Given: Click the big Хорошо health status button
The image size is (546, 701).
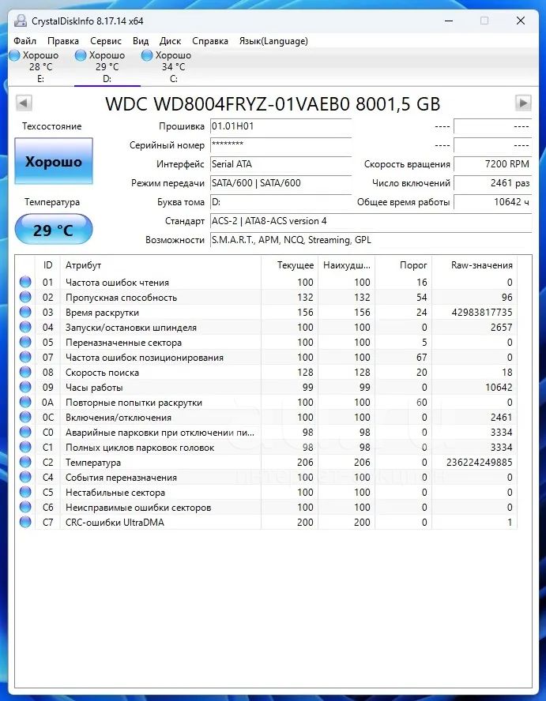Looking at the screenshot, I should pyautogui.click(x=54, y=161).
